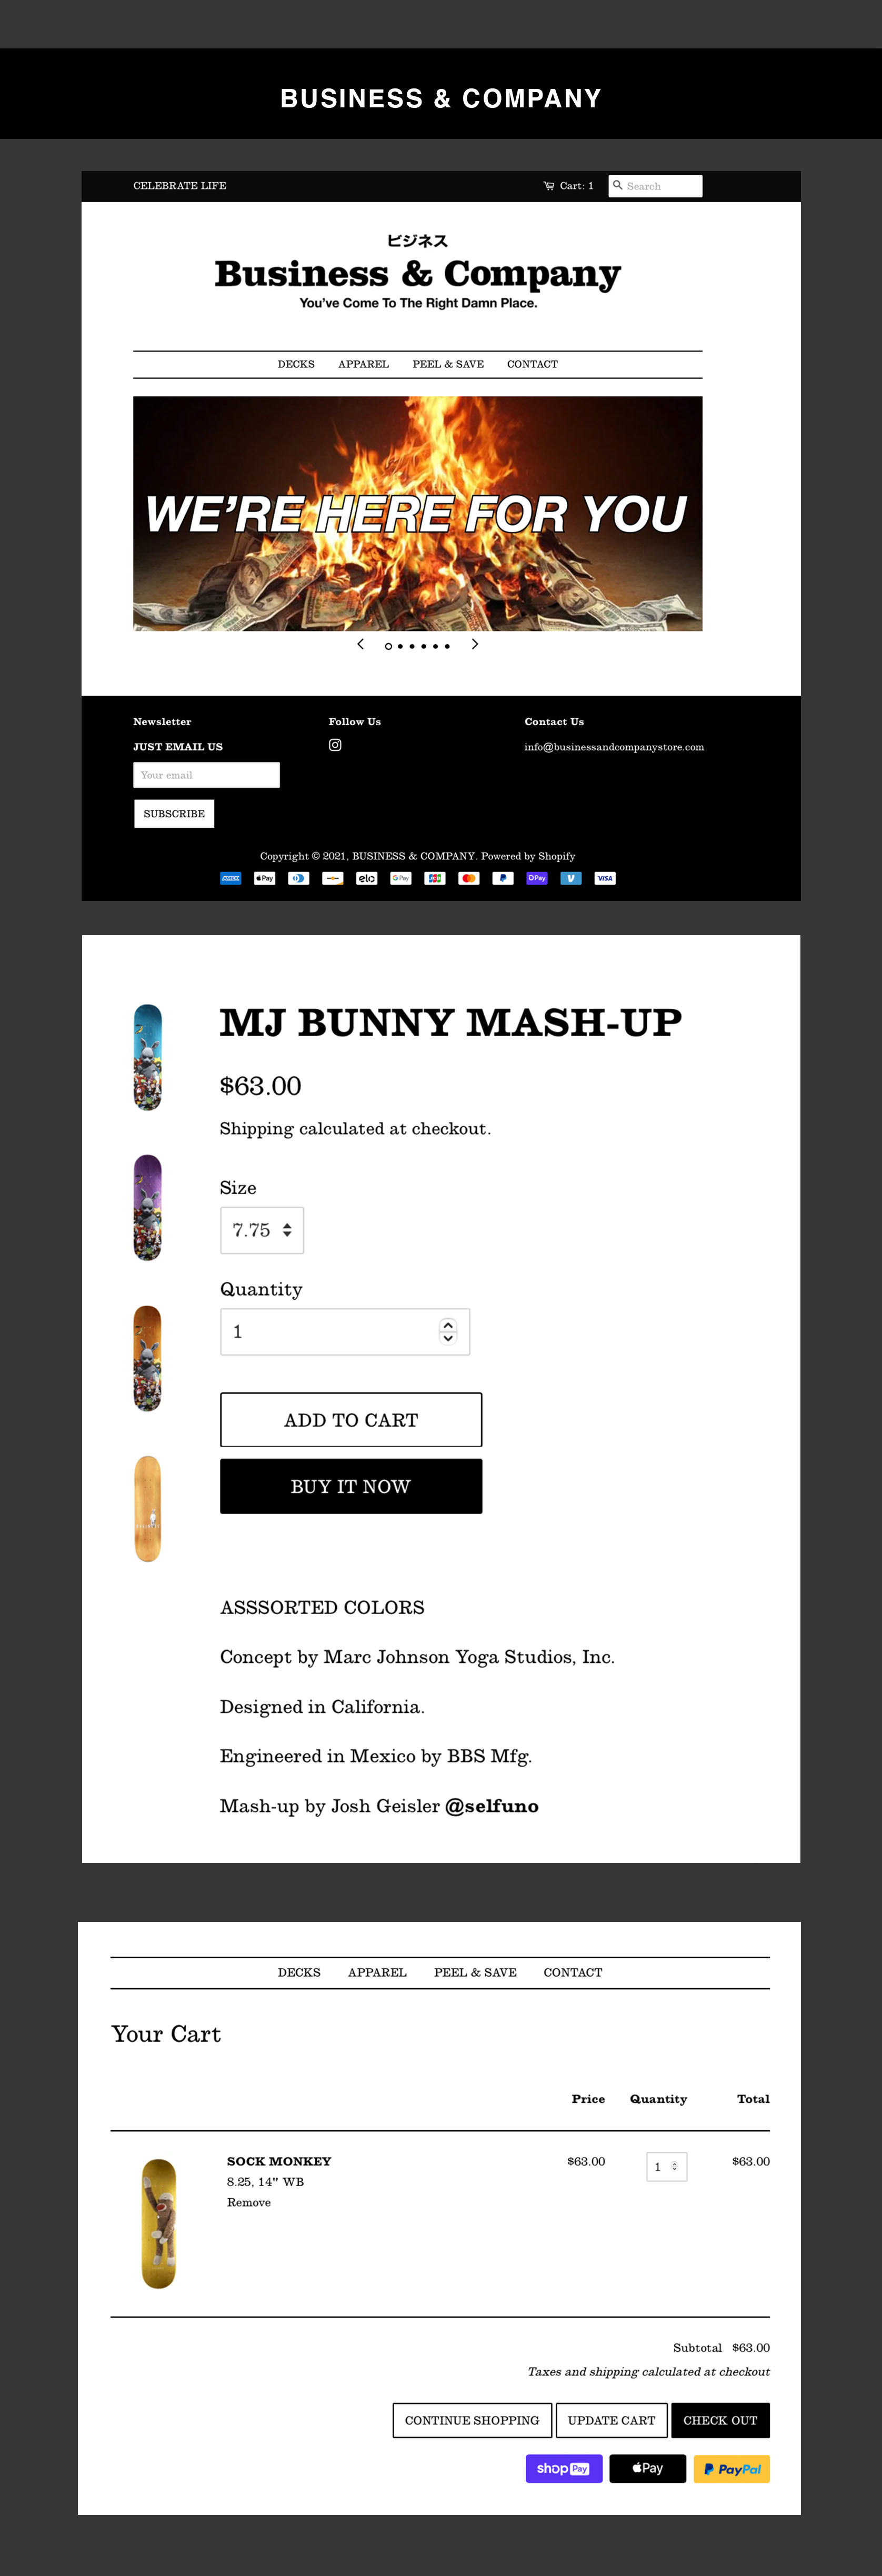Increase product quantity with up arrow
Screen dimensions: 882x2576
coord(448,1325)
